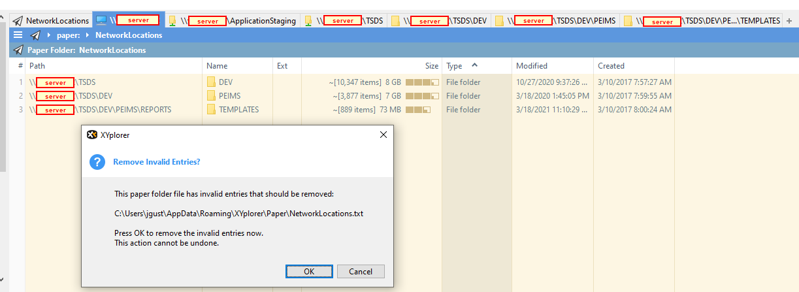Viewport: 799px width, 292px height.
Task: Click the 'Remove Invalid Entries?' heading
Action: [157, 161]
